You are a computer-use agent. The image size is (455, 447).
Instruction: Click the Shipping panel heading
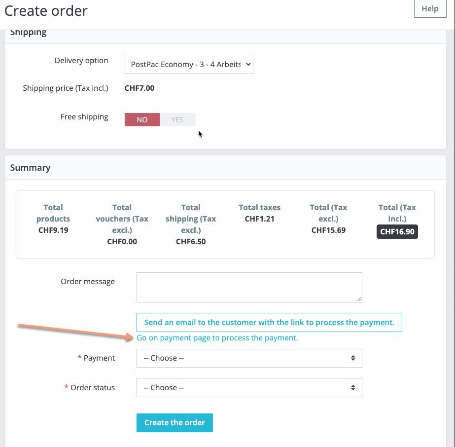[x=29, y=33]
